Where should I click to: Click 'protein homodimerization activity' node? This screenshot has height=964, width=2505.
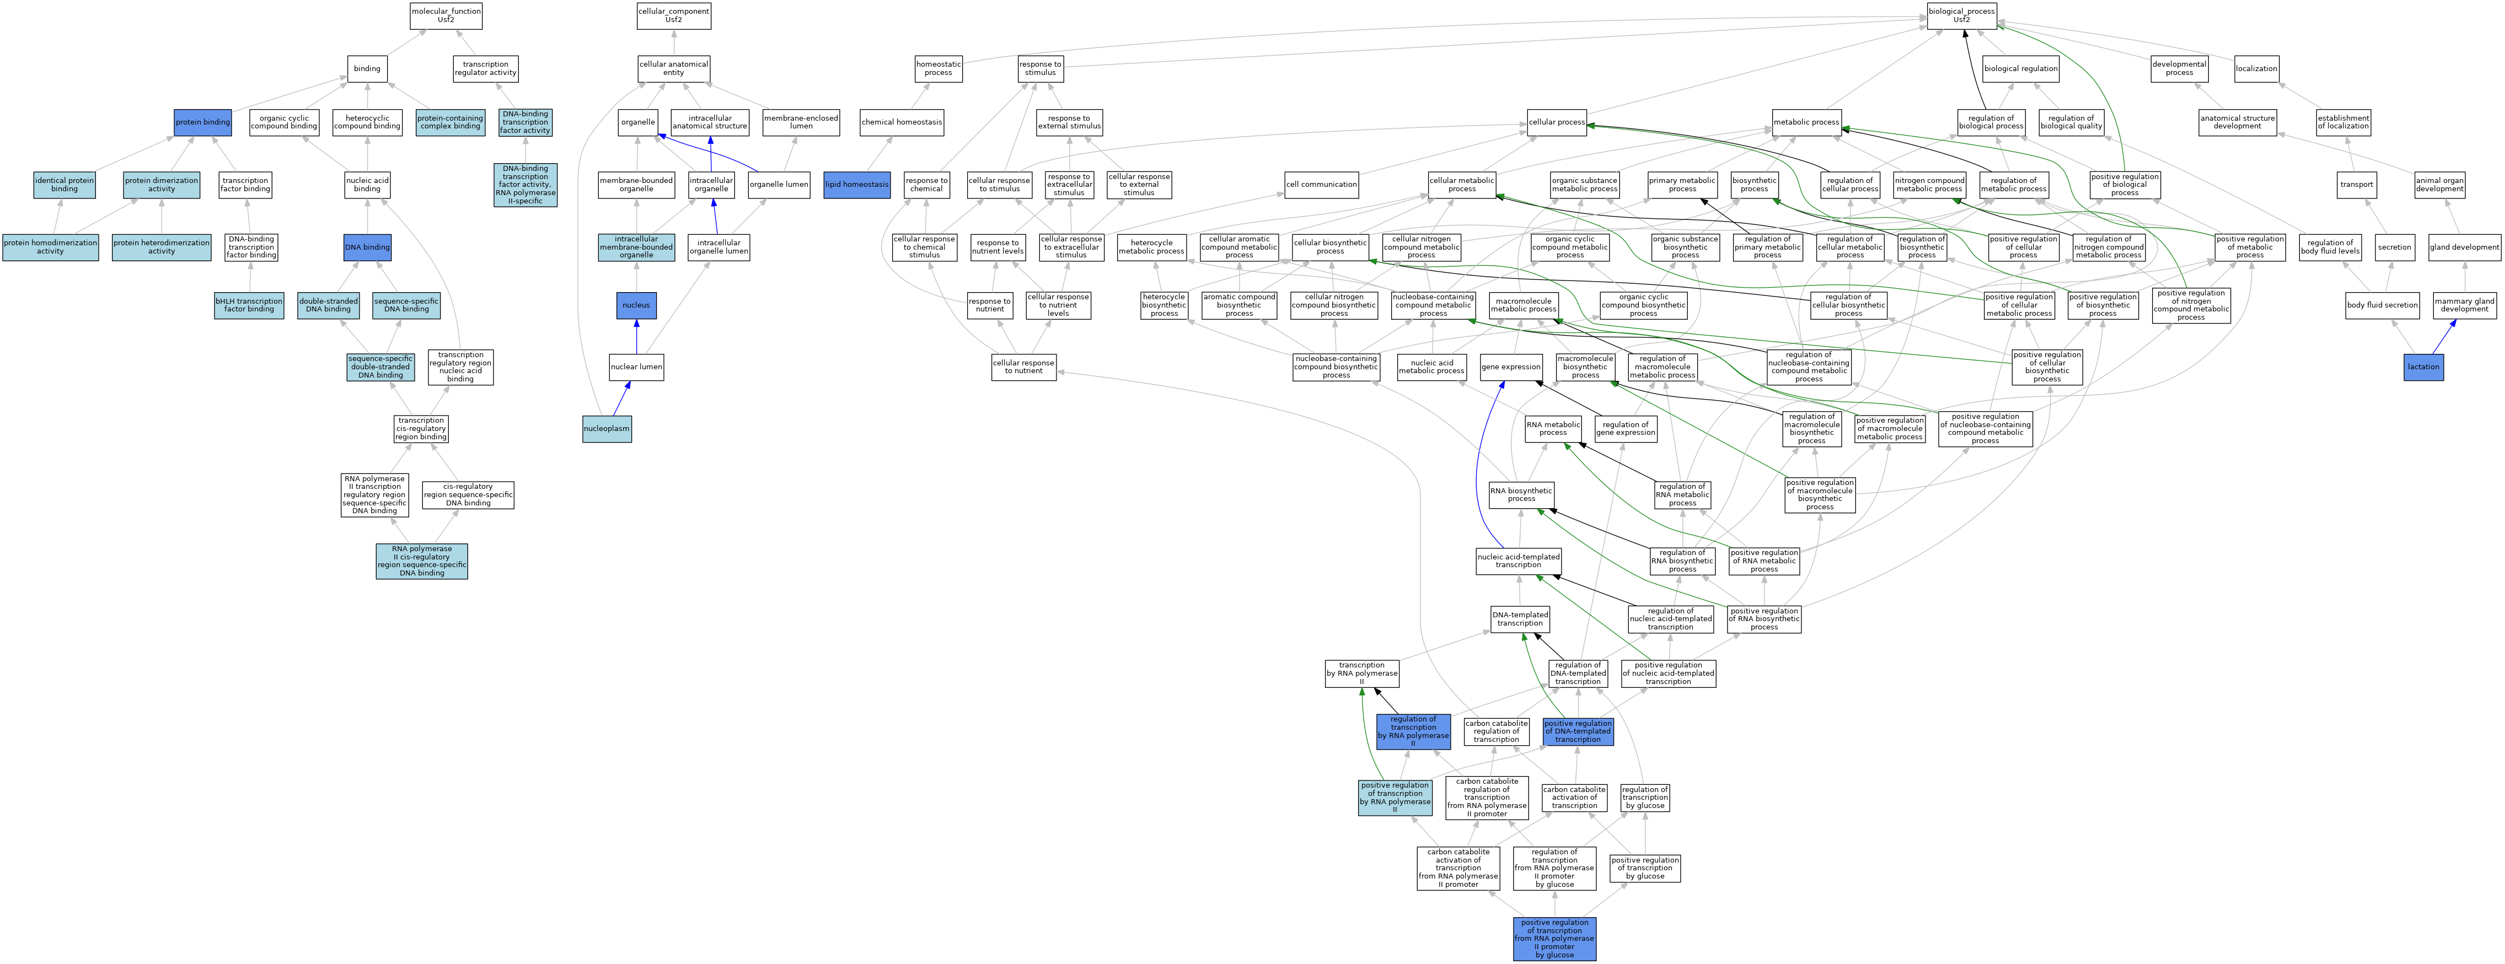tap(51, 247)
